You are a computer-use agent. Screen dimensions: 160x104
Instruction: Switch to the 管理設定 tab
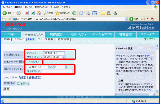point(125,35)
